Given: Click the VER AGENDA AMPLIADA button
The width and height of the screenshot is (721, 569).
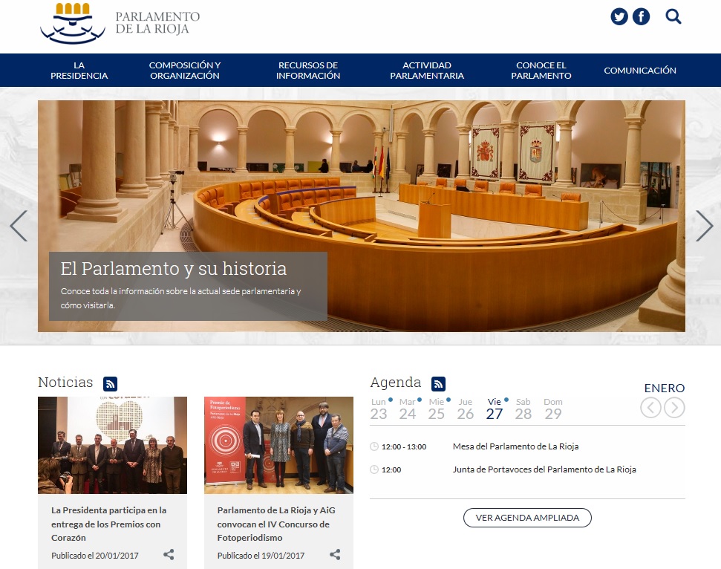Looking at the screenshot, I should click(x=527, y=518).
